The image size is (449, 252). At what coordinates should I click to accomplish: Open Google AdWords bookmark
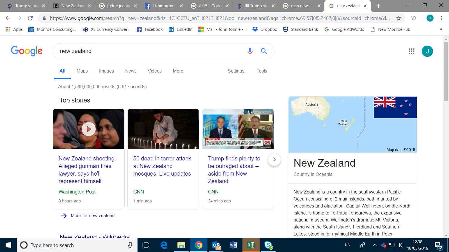click(x=344, y=29)
